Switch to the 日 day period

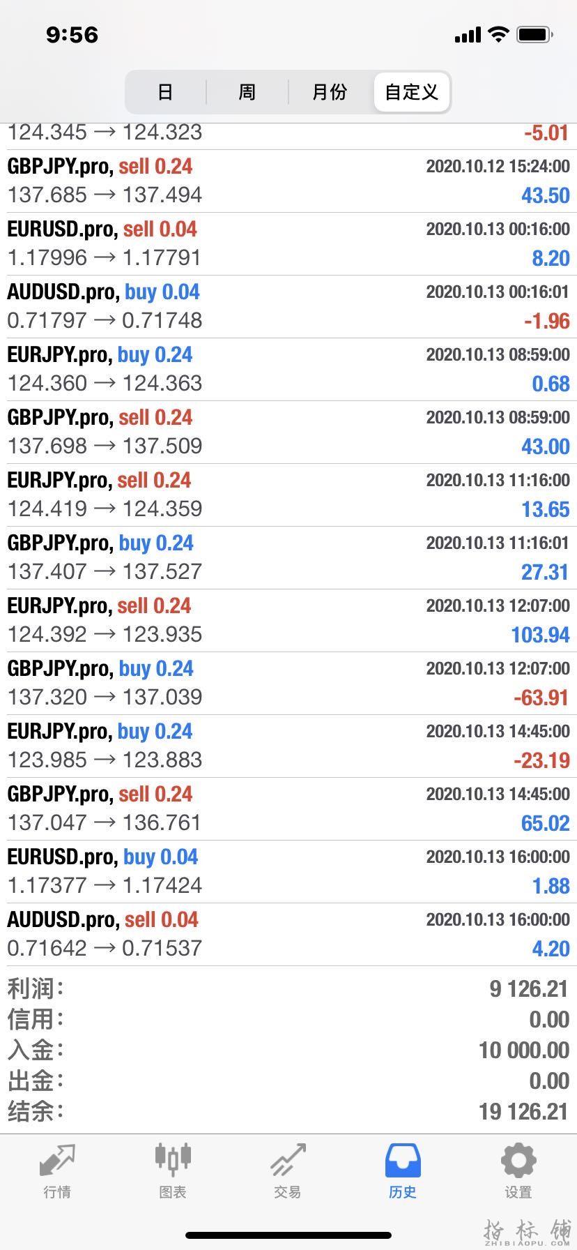pos(165,92)
